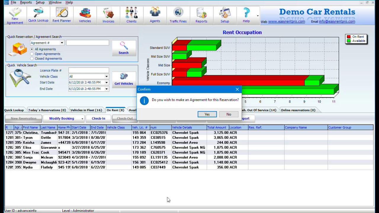The width and height of the screenshot is (379, 213).
Task: Open info@easyrentpro.com email link
Action: click(x=337, y=21)
